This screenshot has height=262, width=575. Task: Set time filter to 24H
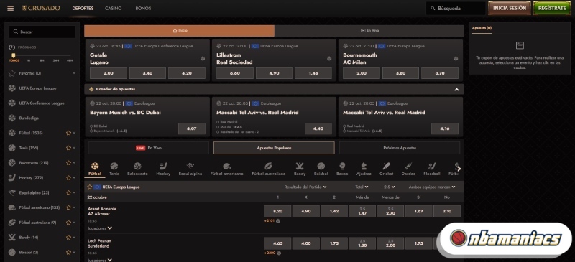56,60
